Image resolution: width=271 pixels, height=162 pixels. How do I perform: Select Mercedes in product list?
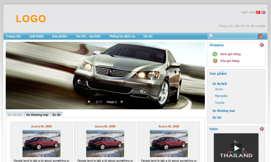(221, 96)
